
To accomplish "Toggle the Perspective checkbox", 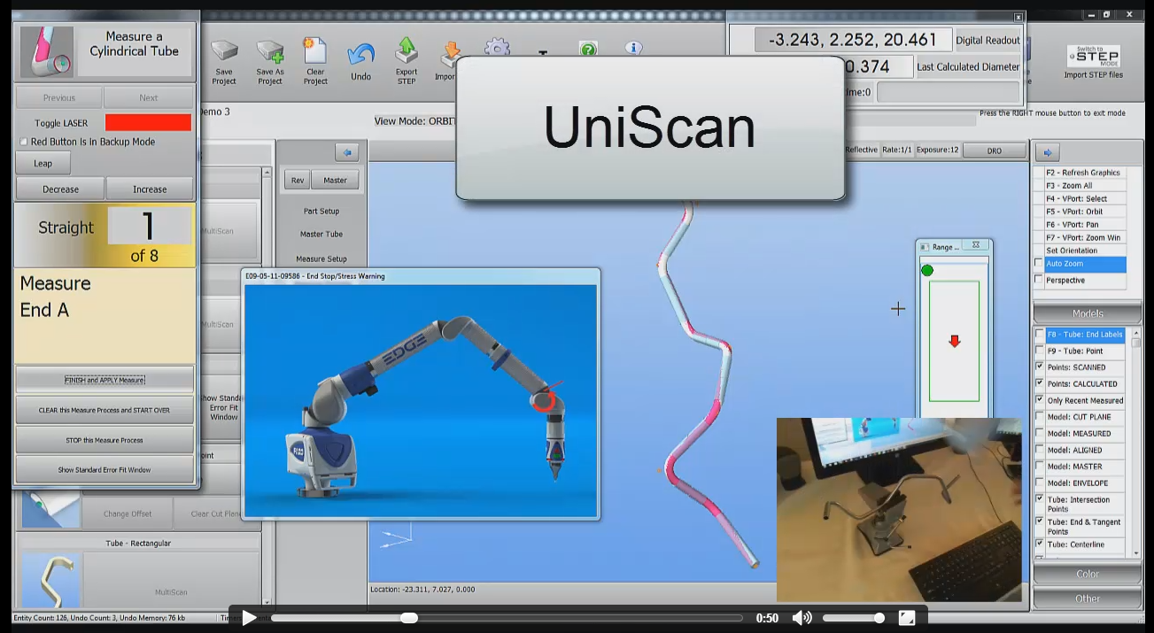I will 1039,281.
